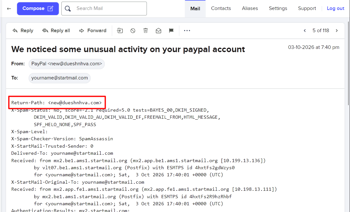Click the back arrow icon
The width and height of the screenshot is (350, 212).
(x=9, y=8)
